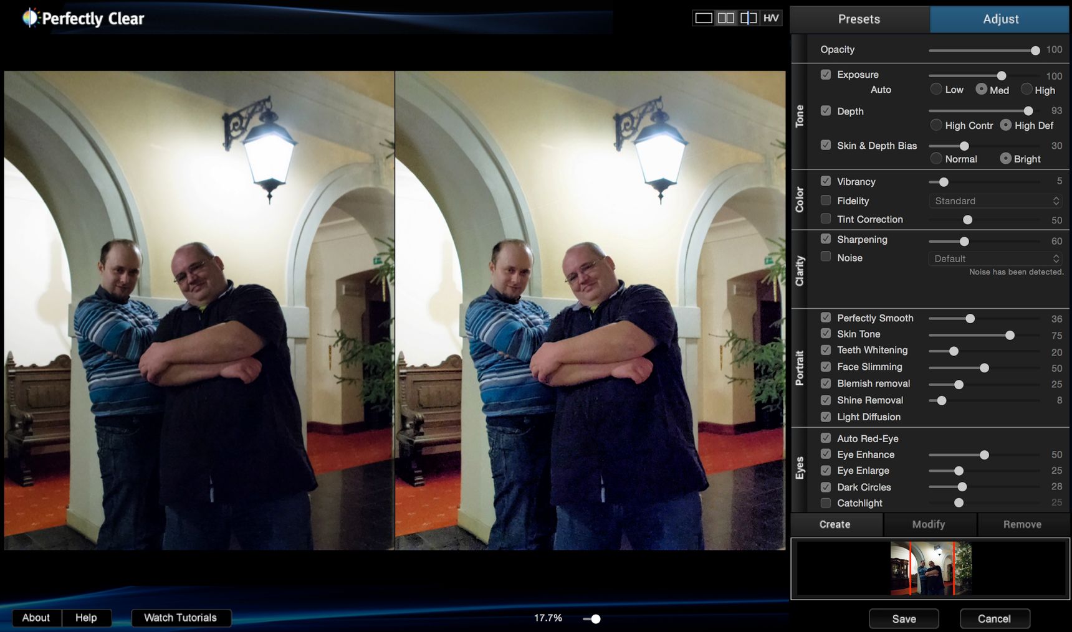Enable the Fidelity checkbox
1072x632 pixels.
point(826,200)
